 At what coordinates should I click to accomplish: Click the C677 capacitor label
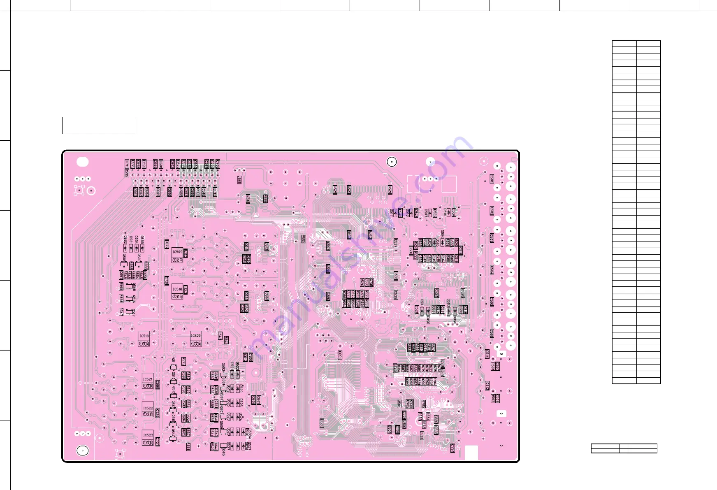pyautogui.click(x=167, y=244)
